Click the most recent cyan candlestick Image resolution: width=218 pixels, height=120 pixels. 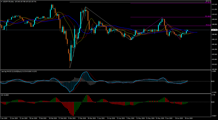pos(188,30)
